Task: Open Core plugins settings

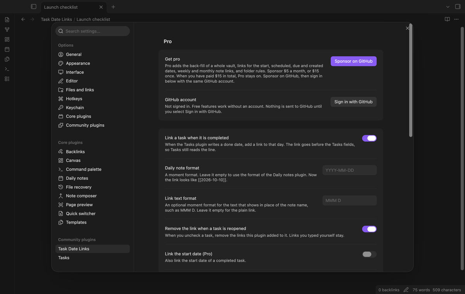Action: tap(93, 116)
